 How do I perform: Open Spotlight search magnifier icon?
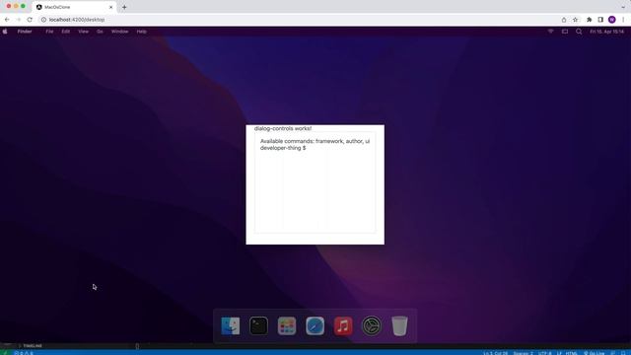tap(579, 31)
